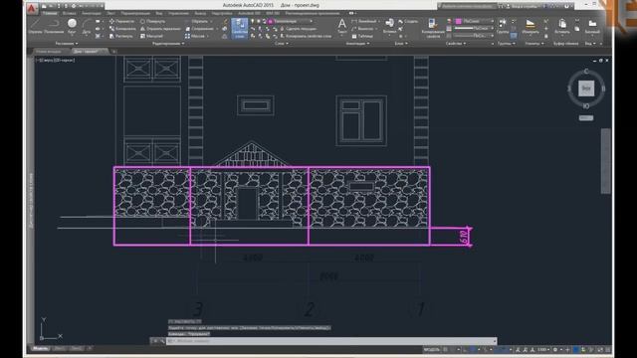
Task: Switch to the Надстройки ribbon tab
Action: pyautogui.click(x=222, y=13)
